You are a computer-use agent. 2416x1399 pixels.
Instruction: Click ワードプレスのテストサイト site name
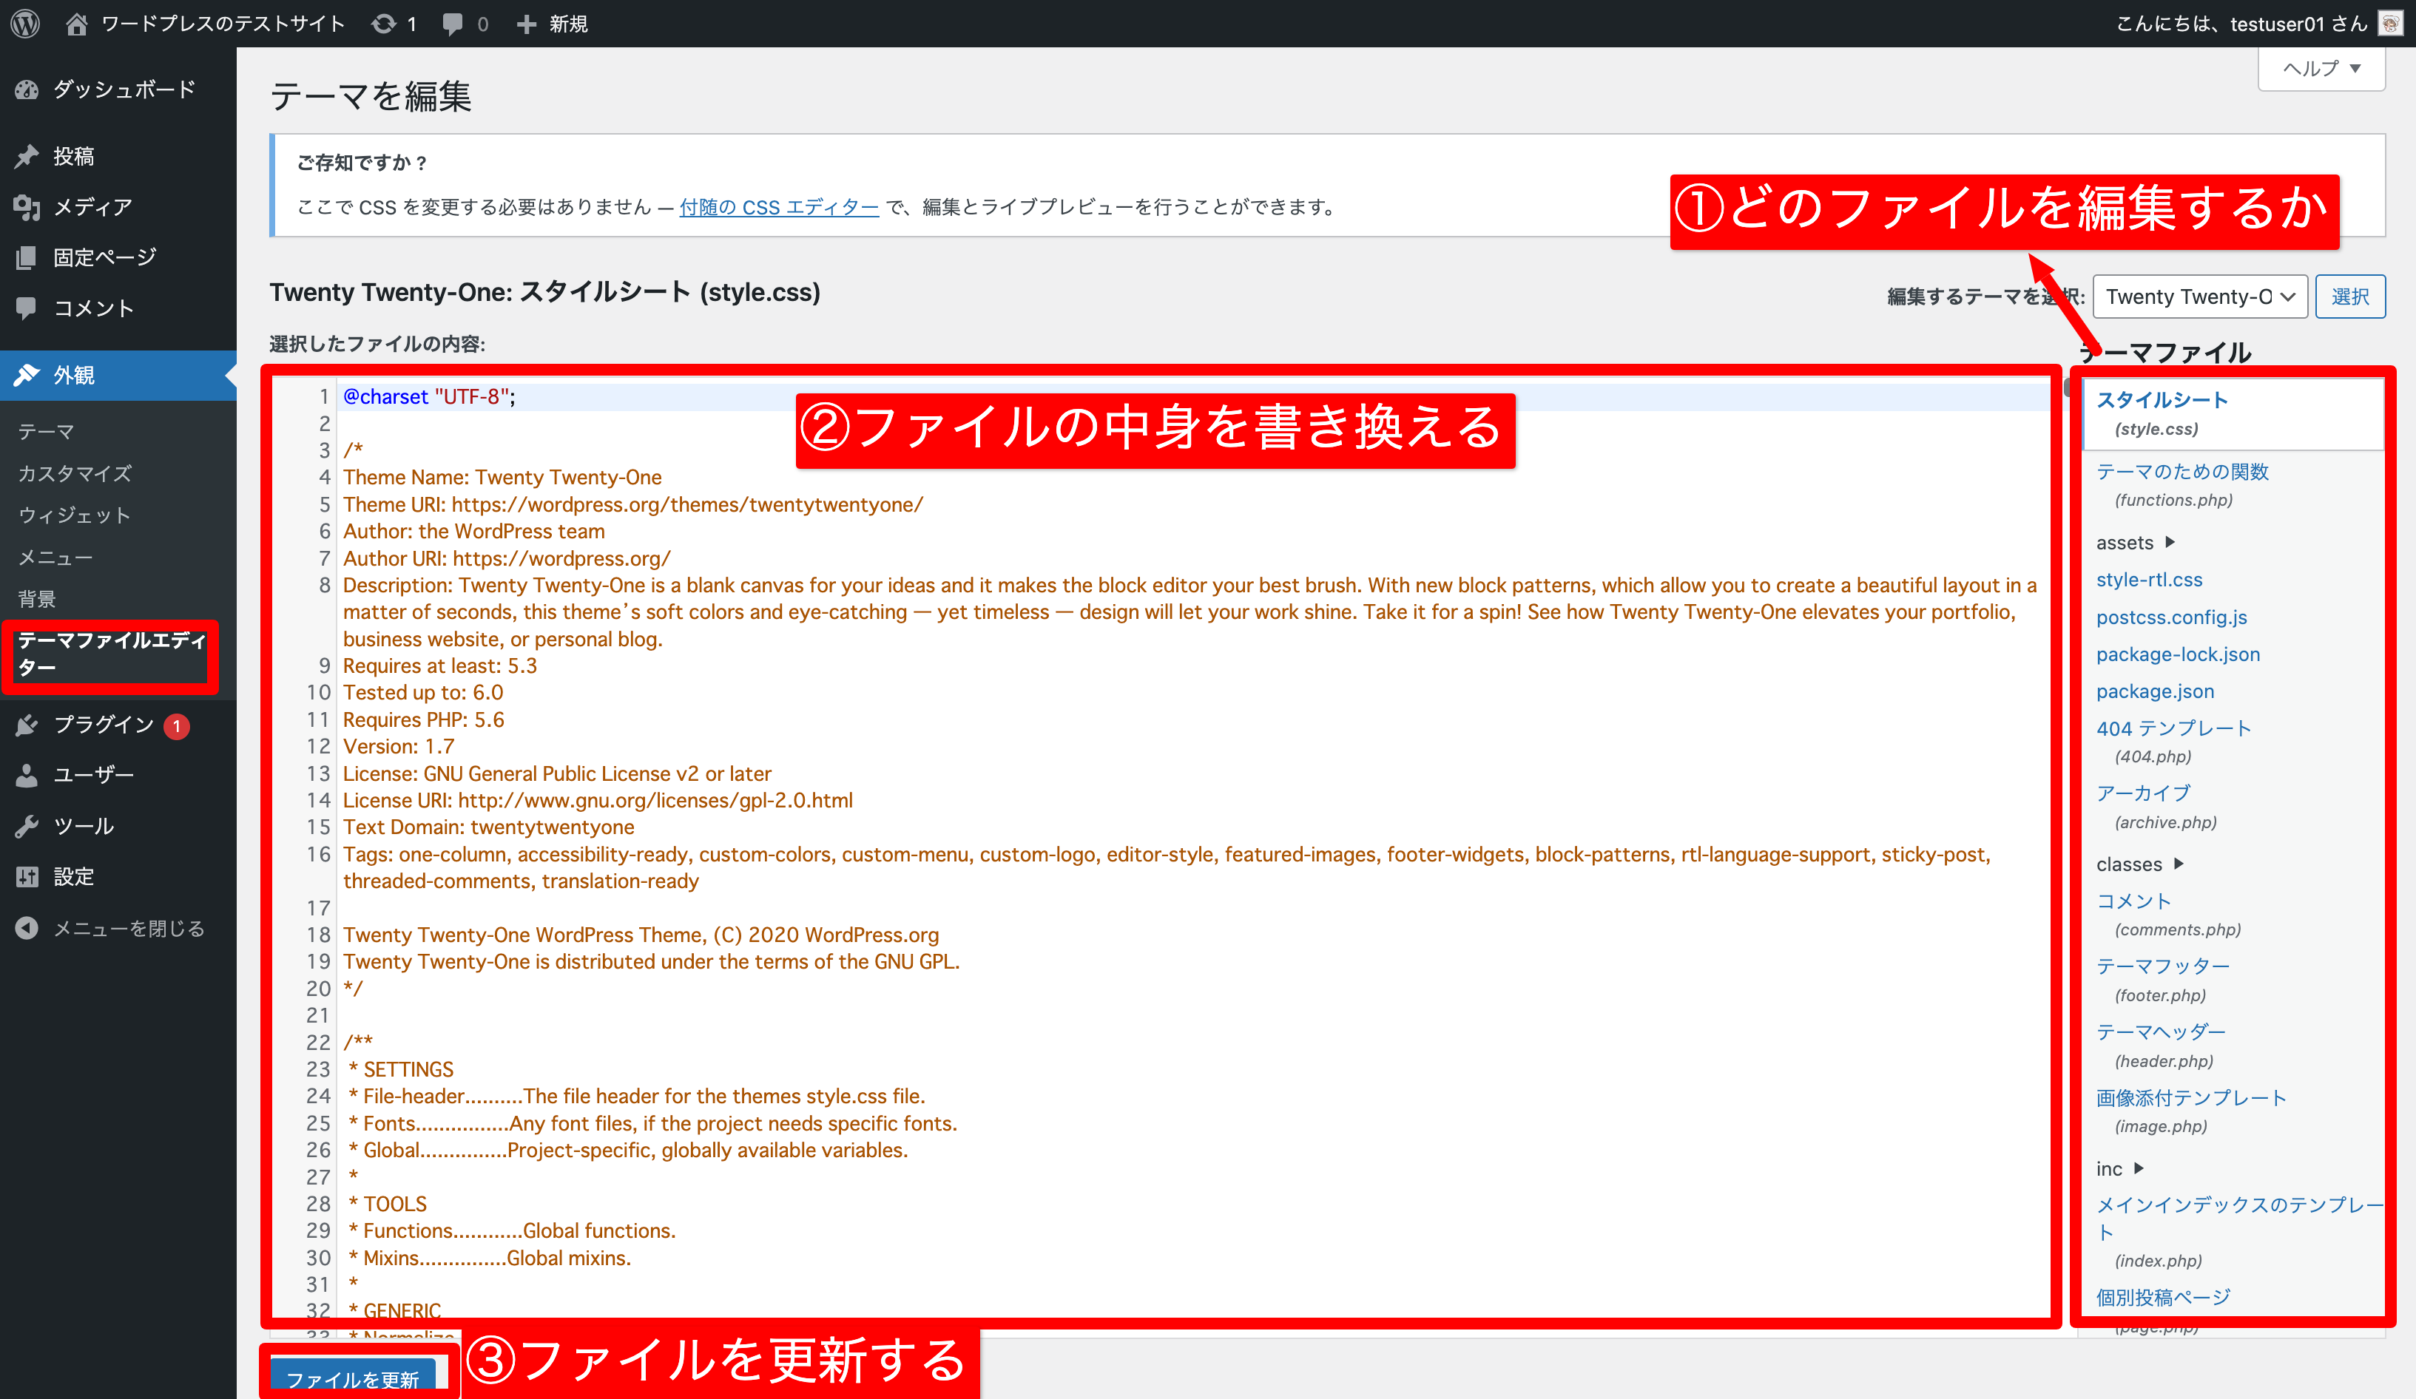[x=223, y=23]
